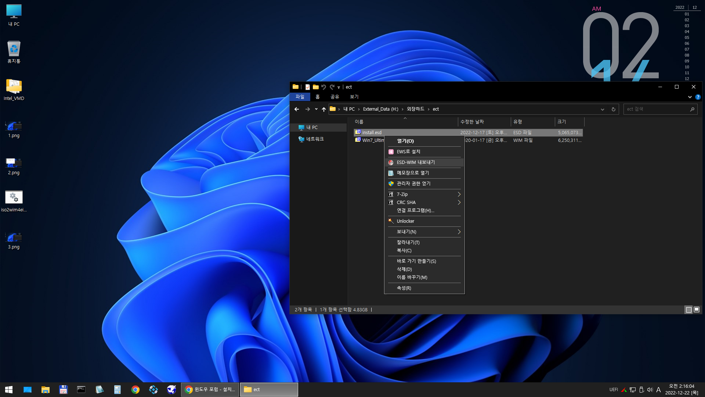Open the address bar history dropdown
The width and height of the screenshot is (705, 397).
point(603,109)
